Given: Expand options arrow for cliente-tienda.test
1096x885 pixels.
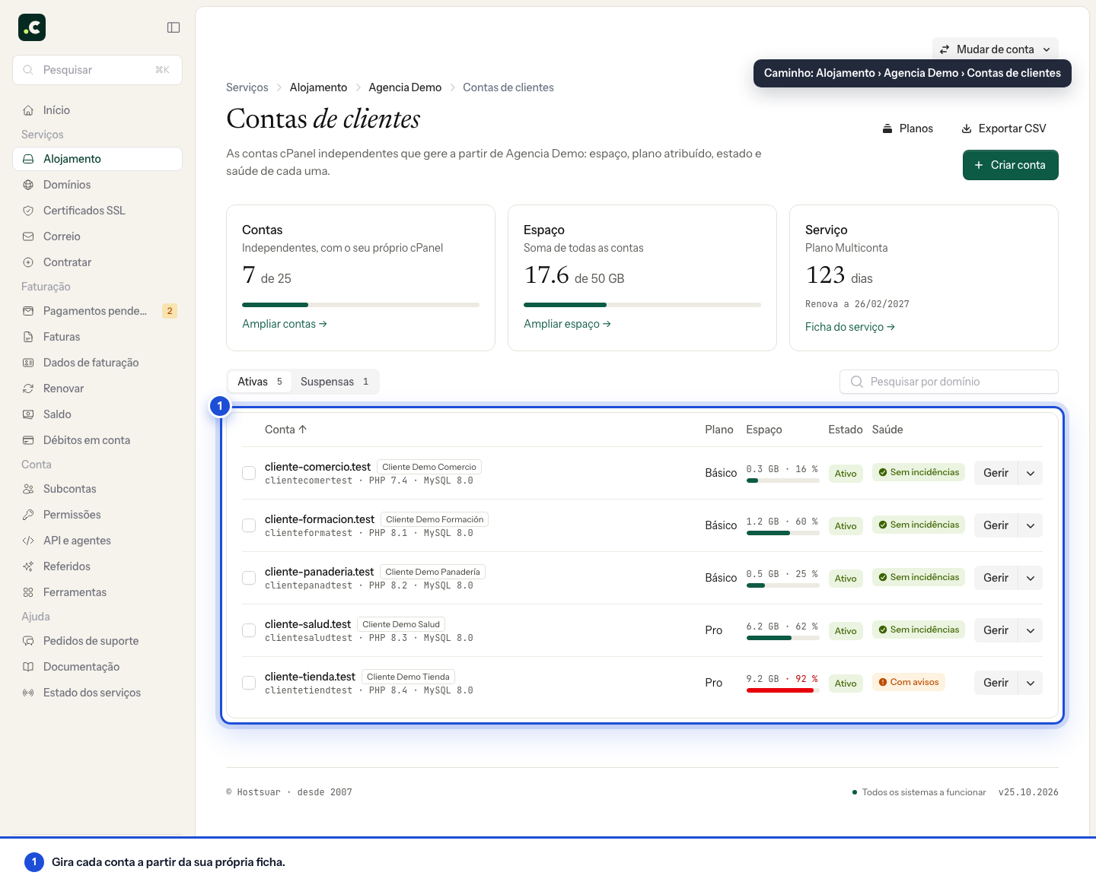Looking at the screenshot, I should pos(1031,683).
